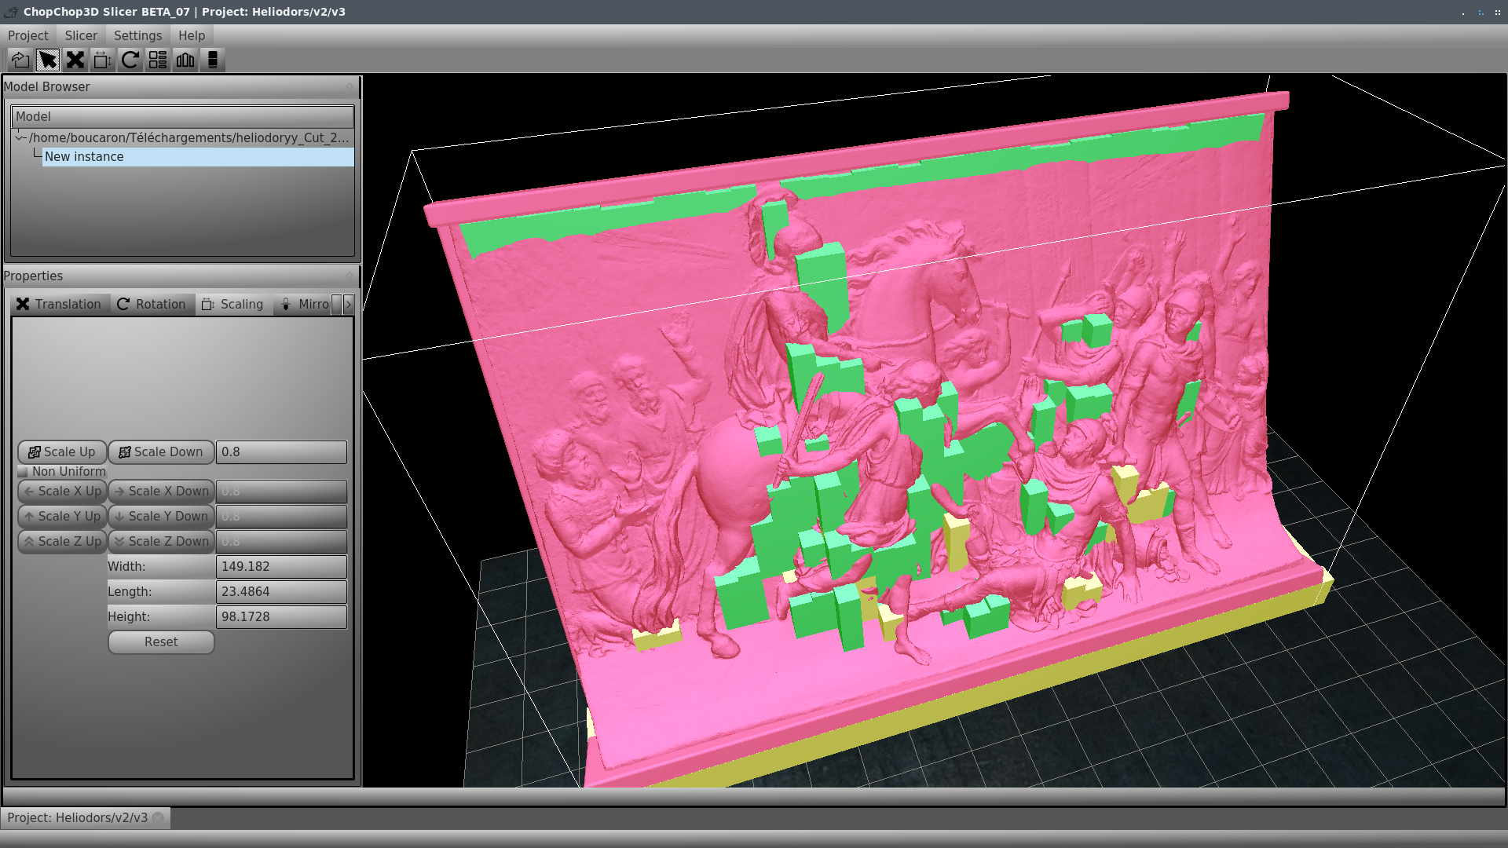This screenshot has width=1508, height=848.
Task: Select the arrow pointer tool
Action: 48,60
